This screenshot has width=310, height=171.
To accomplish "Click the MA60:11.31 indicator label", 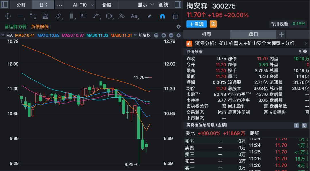I will pyautogui.click(x=121, y=35).
